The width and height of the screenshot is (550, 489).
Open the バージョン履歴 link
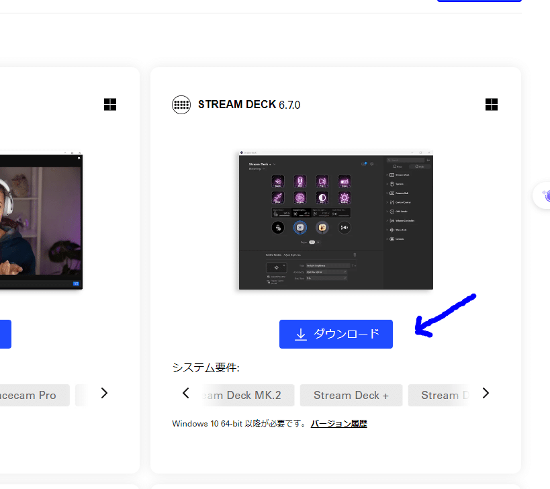click(x=338, y=424)
